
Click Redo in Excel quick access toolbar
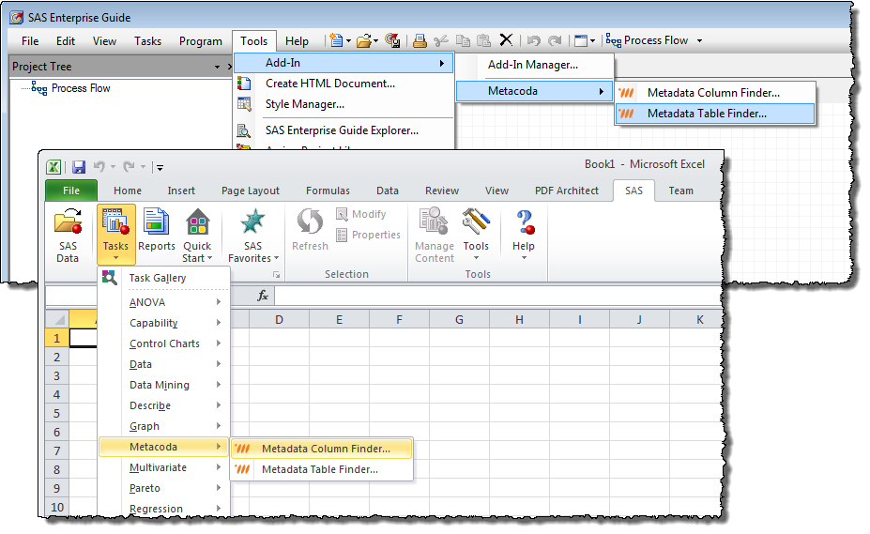tap(130, 166)
